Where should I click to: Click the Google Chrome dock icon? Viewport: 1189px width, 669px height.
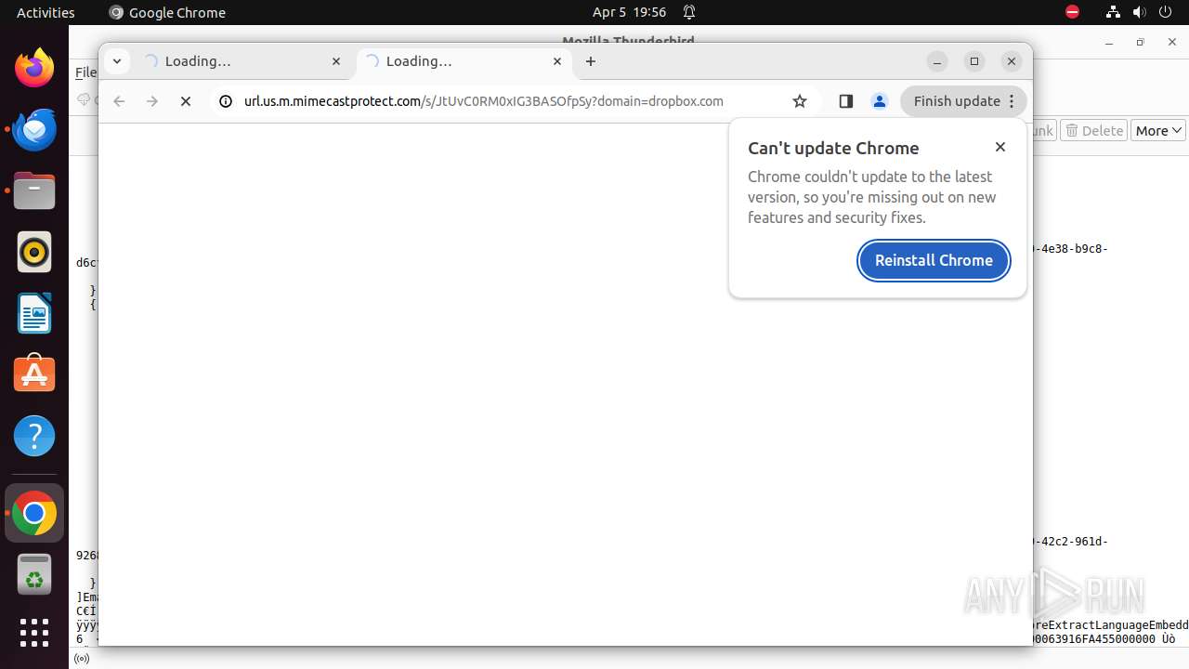point(34,513)
